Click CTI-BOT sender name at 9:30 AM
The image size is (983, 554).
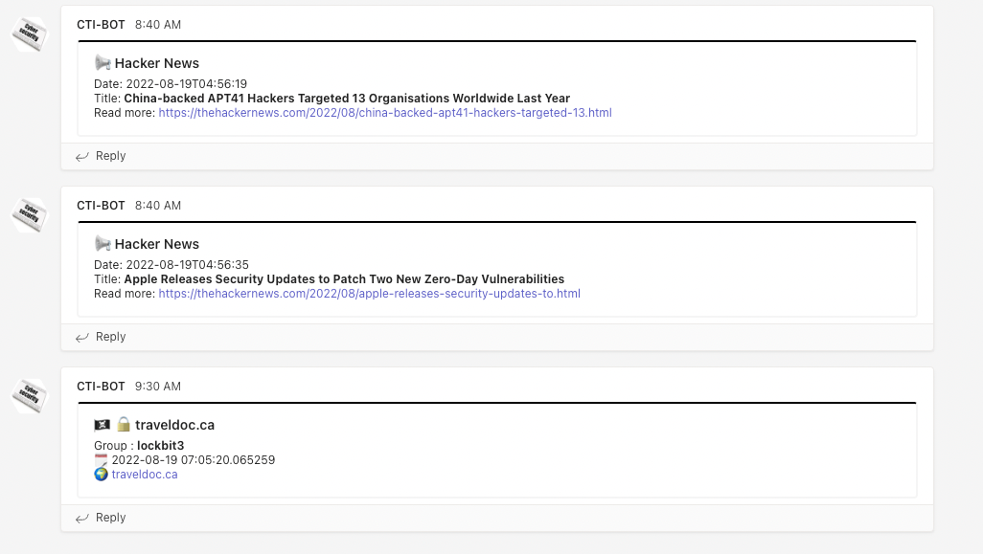(101, 387)
